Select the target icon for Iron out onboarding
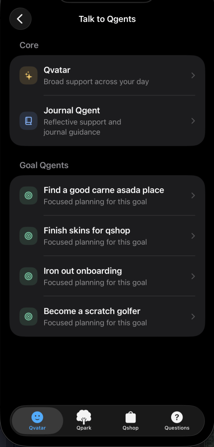 (28, 276)
